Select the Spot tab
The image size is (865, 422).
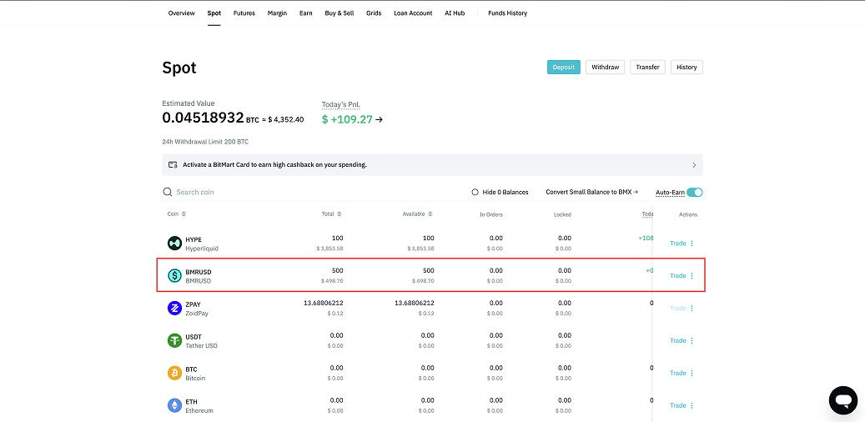pos(214,13)
